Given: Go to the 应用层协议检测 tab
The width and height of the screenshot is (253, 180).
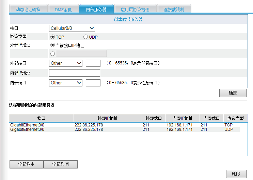Looking at the screenshot, I should (135, 9).
